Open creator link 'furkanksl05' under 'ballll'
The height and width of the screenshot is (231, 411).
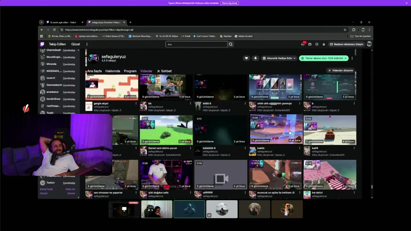[x=337, y=155]
